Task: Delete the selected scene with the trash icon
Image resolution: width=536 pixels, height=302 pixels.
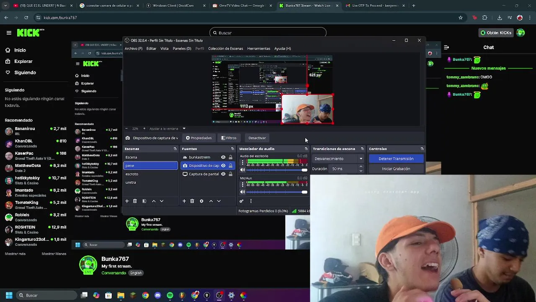Action: tap(135, 201)
